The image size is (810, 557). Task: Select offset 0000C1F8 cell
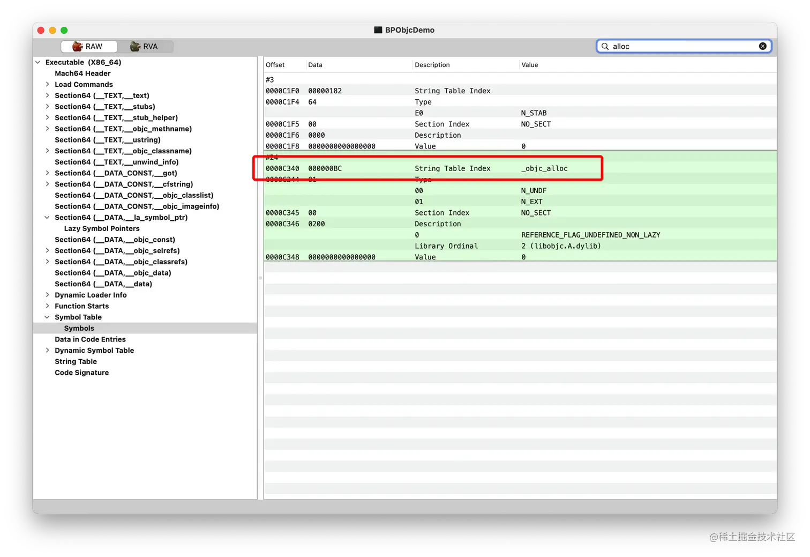tap(282, 146)
